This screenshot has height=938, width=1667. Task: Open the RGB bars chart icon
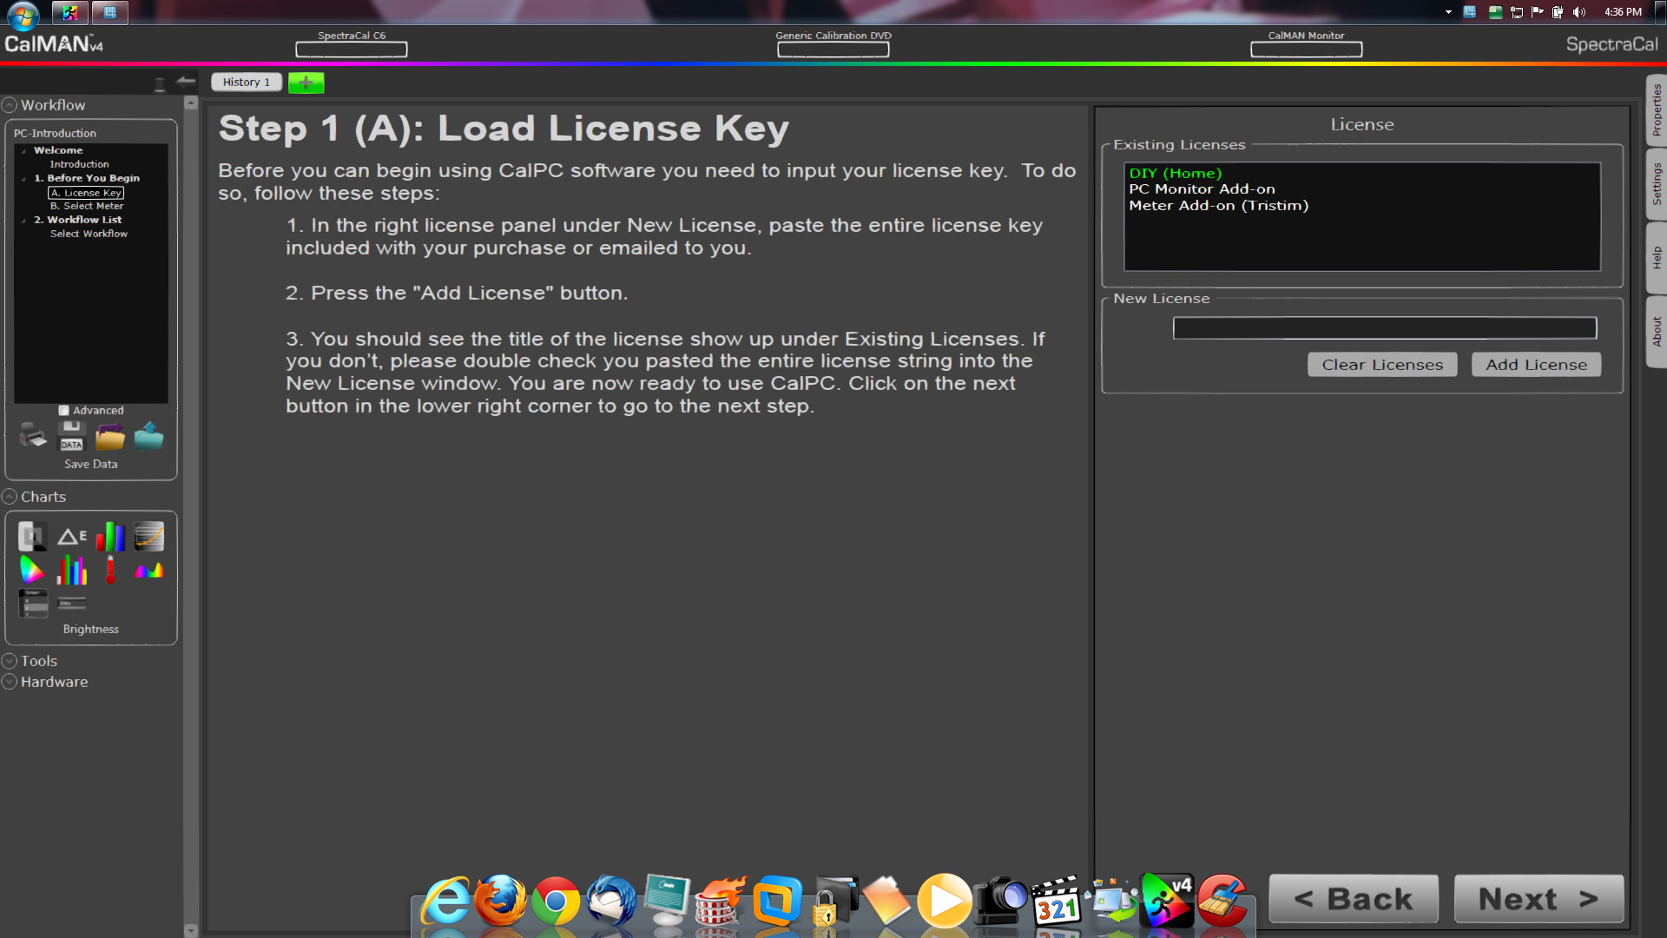click(110, 537)
